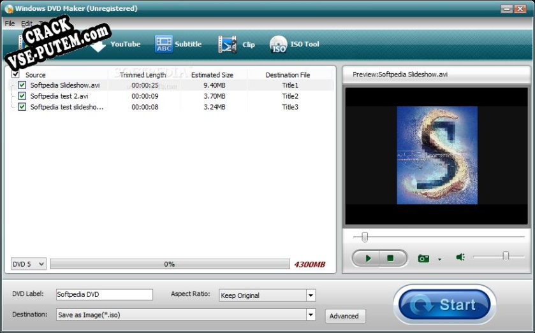Open the File menu
535x333 pixels.
click(x=10, y=24)
